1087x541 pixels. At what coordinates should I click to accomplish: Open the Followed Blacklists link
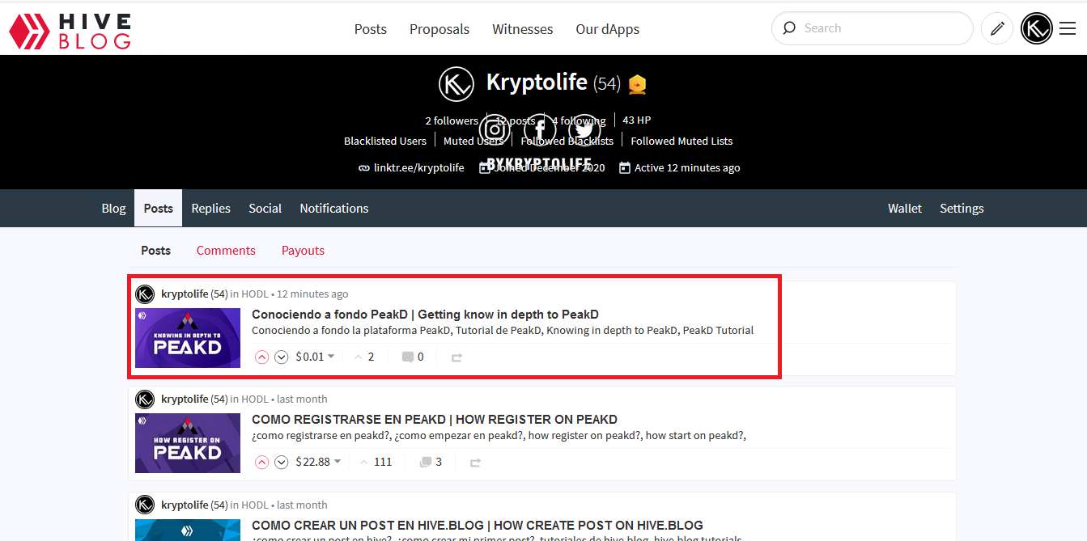(567, 141)
